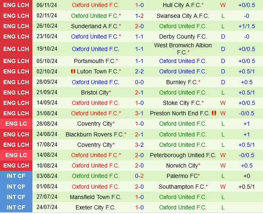263x214 pixels.
Task: Open the Swansea City A.F.C. team link
Action: pos(182,16)
